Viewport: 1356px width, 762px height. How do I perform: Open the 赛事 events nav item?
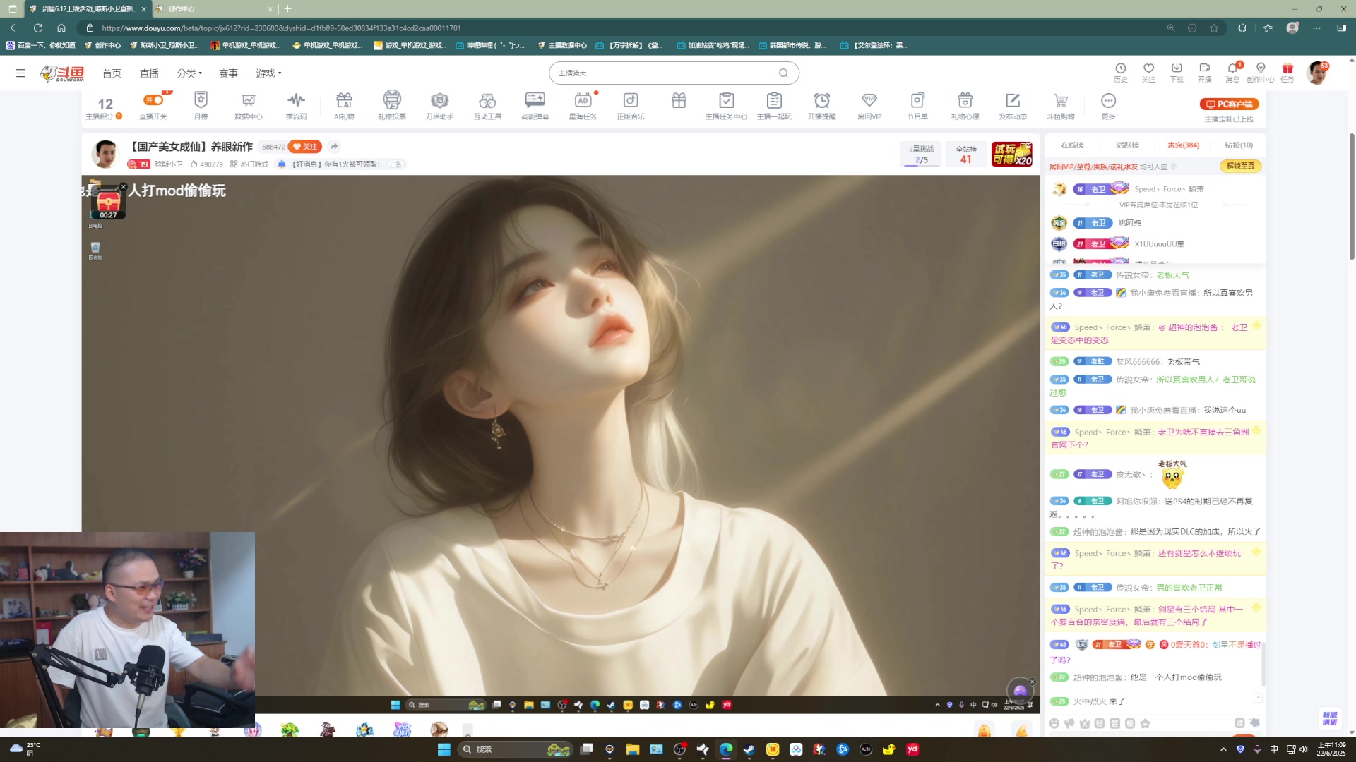228,73
